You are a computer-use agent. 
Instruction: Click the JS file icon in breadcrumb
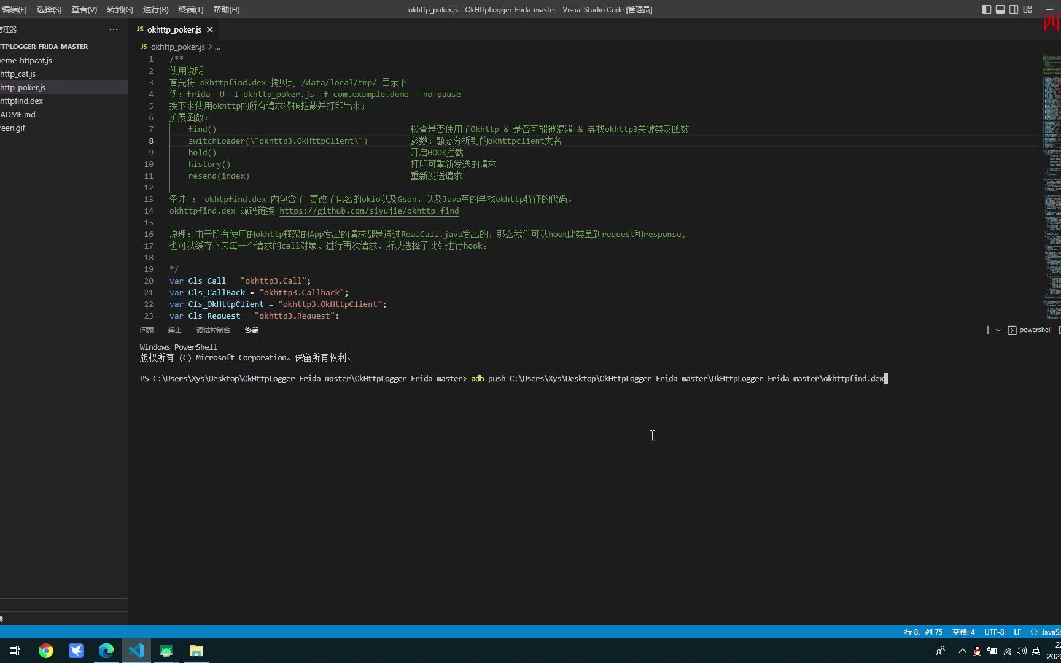tap(144, 47)
